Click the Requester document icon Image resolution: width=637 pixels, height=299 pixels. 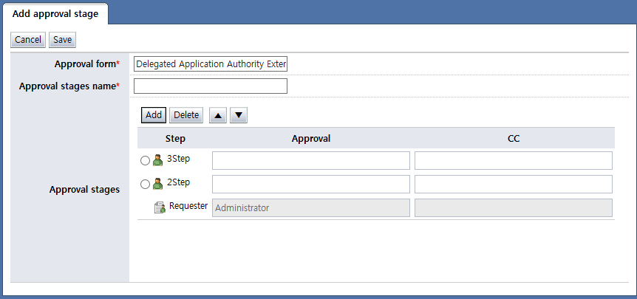pos(160,207)
